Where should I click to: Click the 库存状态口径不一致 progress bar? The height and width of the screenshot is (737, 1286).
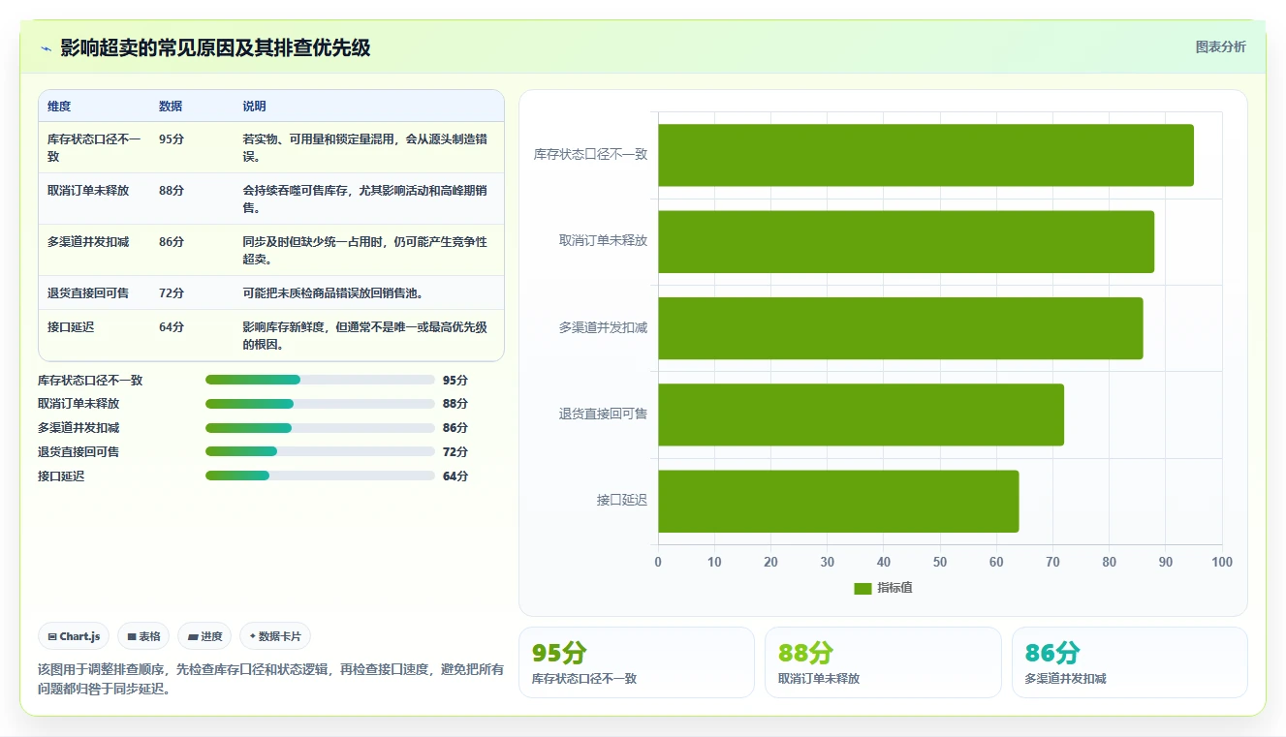coord(320,380)
